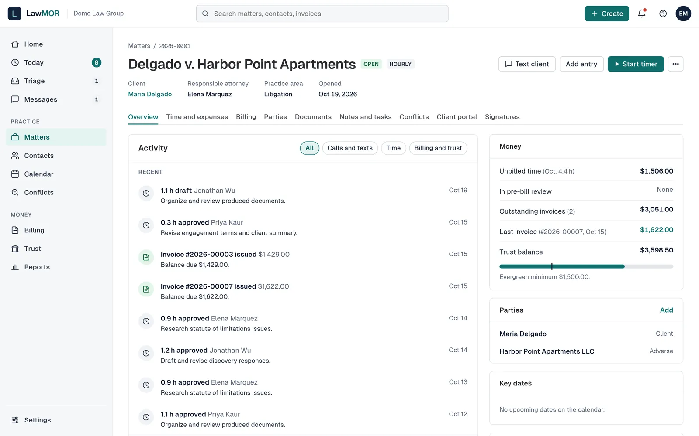Screen dimensions: 699x436
Task: Select Harbor Point Apartments LLC party row
Action: pos(586,351)
